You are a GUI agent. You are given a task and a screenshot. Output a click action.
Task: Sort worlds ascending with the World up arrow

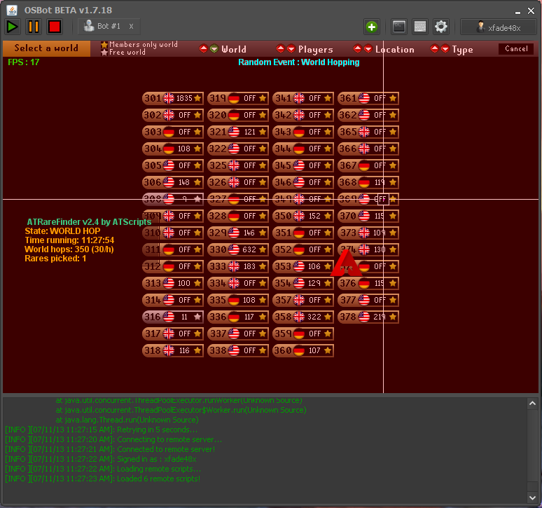203,49
